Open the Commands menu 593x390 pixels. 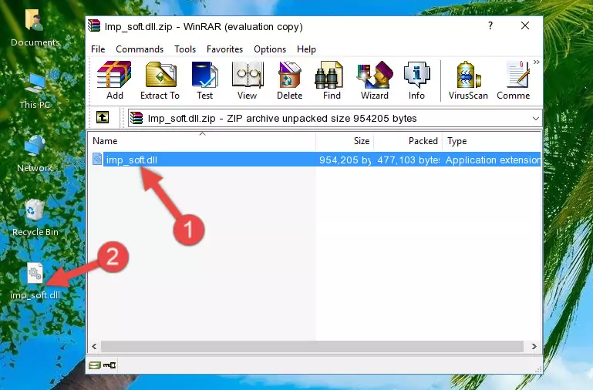(140, 49)
